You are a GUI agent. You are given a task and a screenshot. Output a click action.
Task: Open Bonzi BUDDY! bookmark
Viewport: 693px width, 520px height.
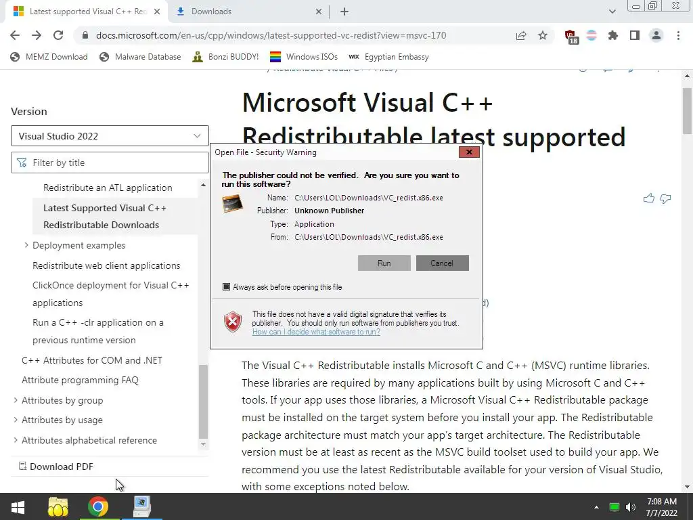pyautogui.click(x=225, y=57)
